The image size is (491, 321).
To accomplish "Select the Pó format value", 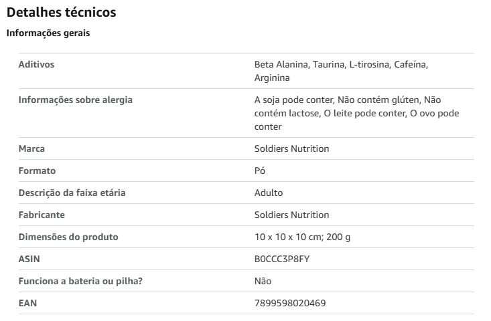I will point(260,171).
